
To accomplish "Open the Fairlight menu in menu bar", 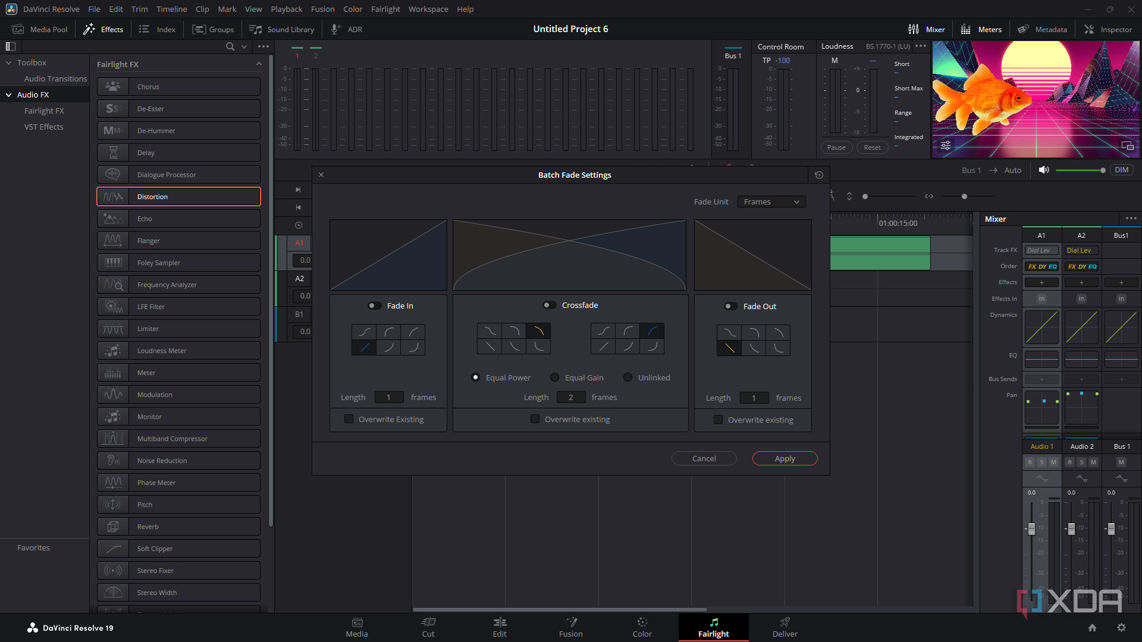I will tap(385, 9).
